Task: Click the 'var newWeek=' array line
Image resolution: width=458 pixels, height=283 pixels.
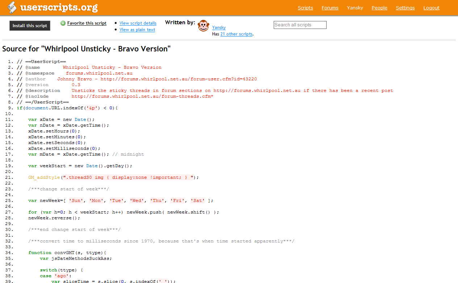Action: 121,200
